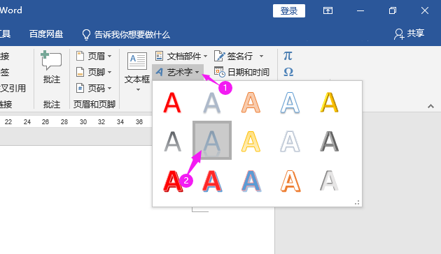Select dark gray beveled WordArt in second row
Viewport: 441px width, 254px height.
[x=329, y=142]
